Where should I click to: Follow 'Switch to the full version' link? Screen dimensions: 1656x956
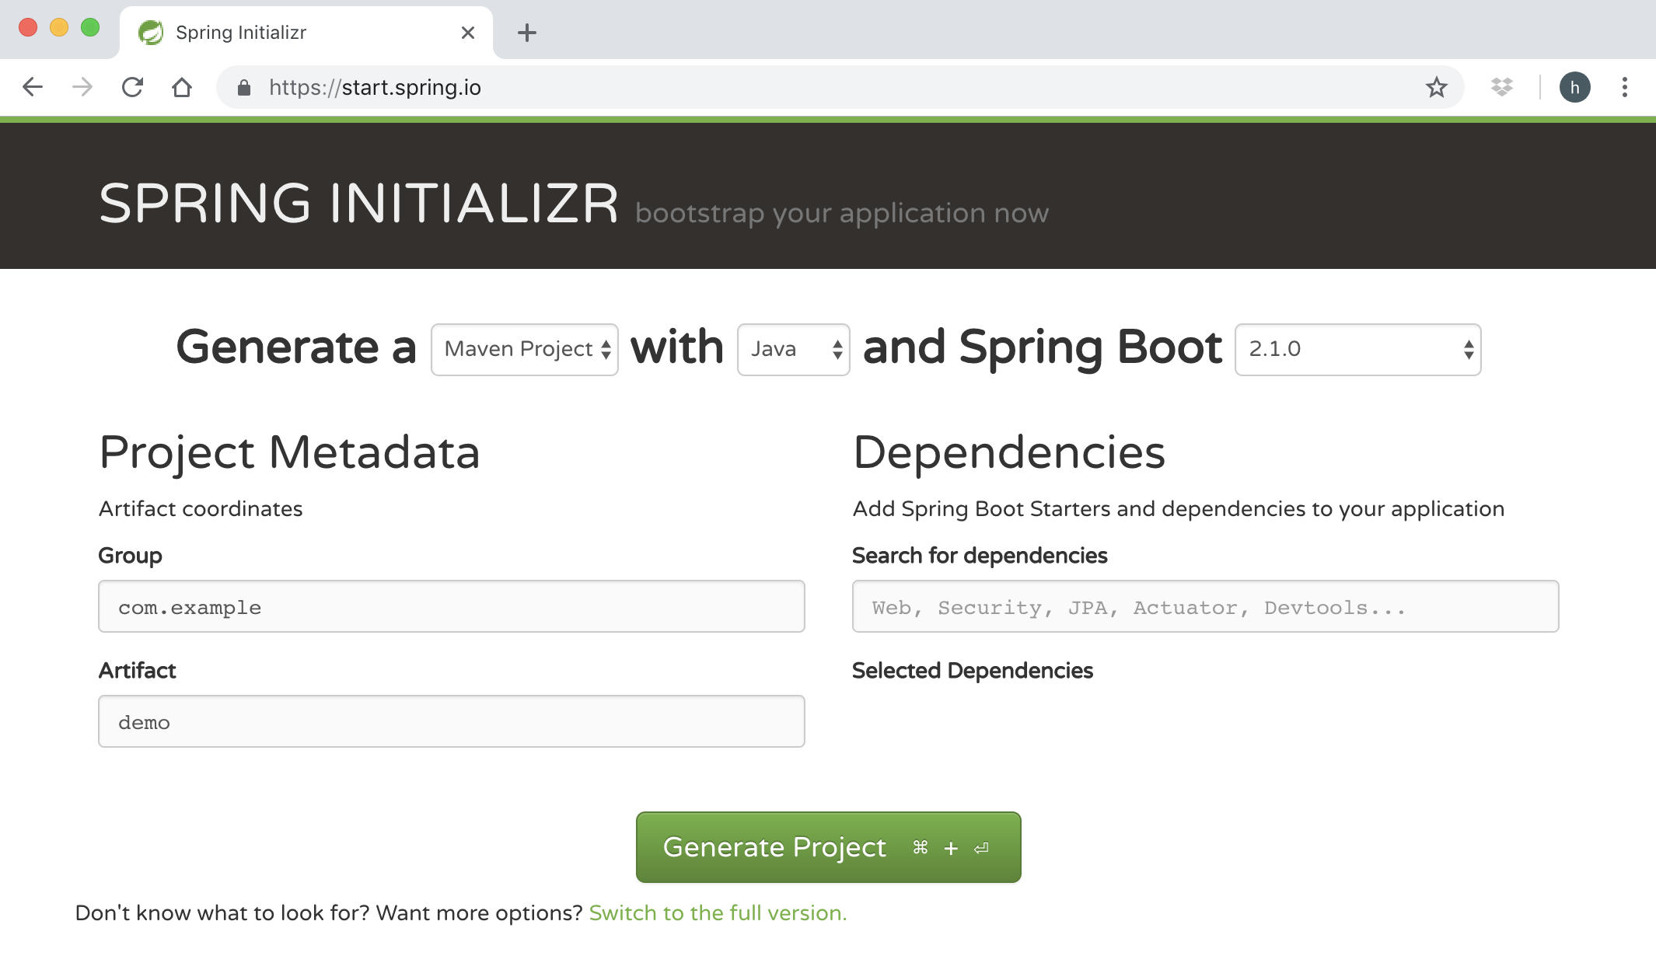coord(717,912)
